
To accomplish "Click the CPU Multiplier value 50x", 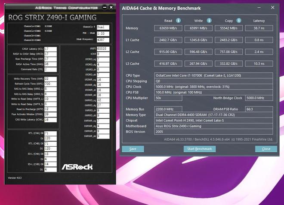I will [168, 98].
